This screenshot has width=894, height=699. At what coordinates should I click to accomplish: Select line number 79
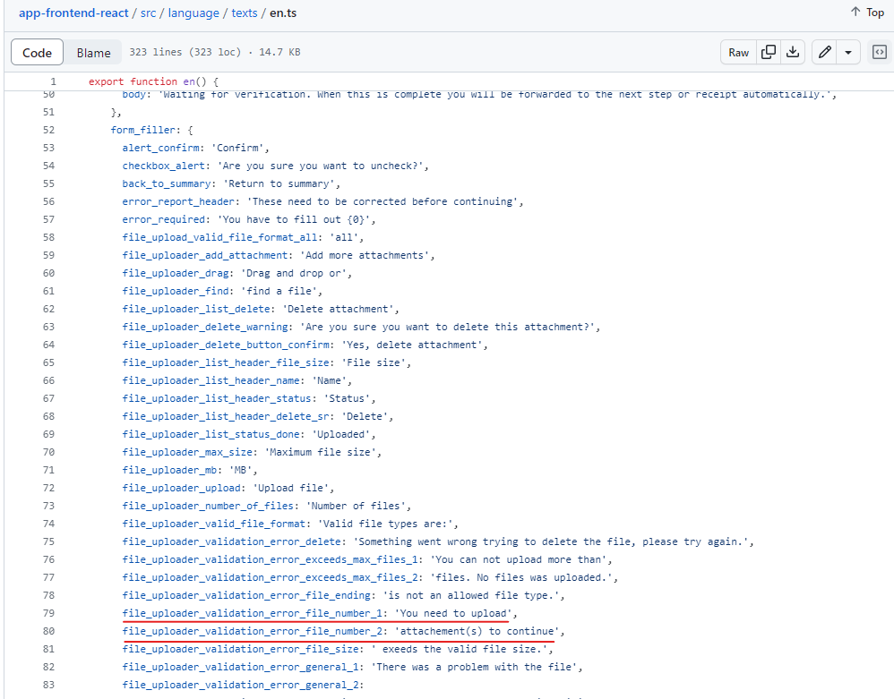coord(48,613)
